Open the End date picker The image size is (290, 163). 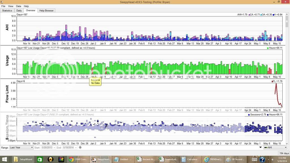click(x=70, y=147)
